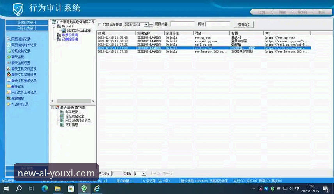Select 已删除终端 in the terminal tree
The image size is (334, 194).
(70, 39)
